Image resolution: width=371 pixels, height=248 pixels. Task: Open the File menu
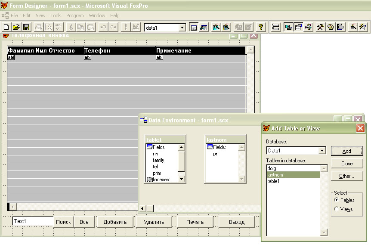pos(14,15)
